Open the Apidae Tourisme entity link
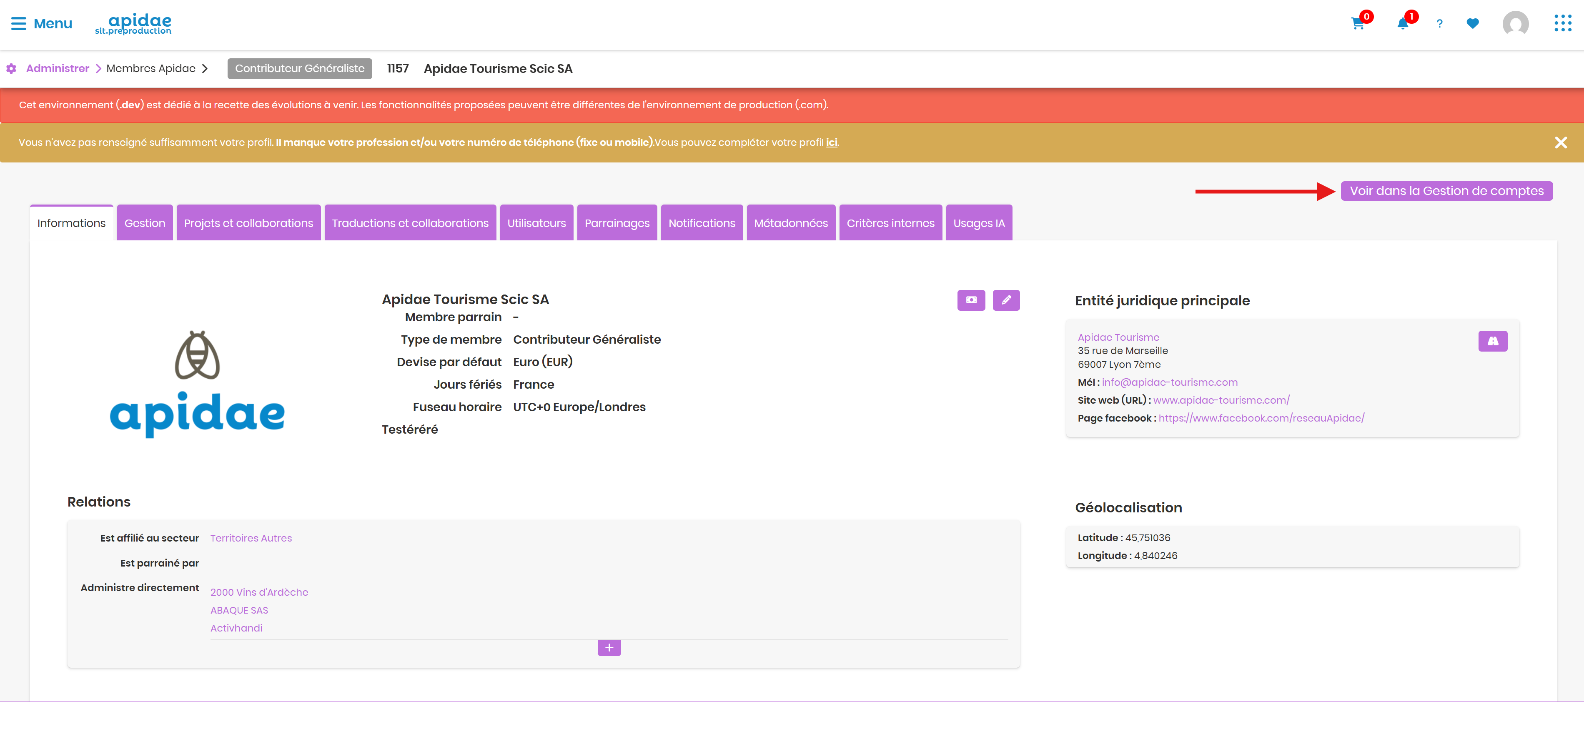This screenshot has height=734, width=1584. (1118, 337)
